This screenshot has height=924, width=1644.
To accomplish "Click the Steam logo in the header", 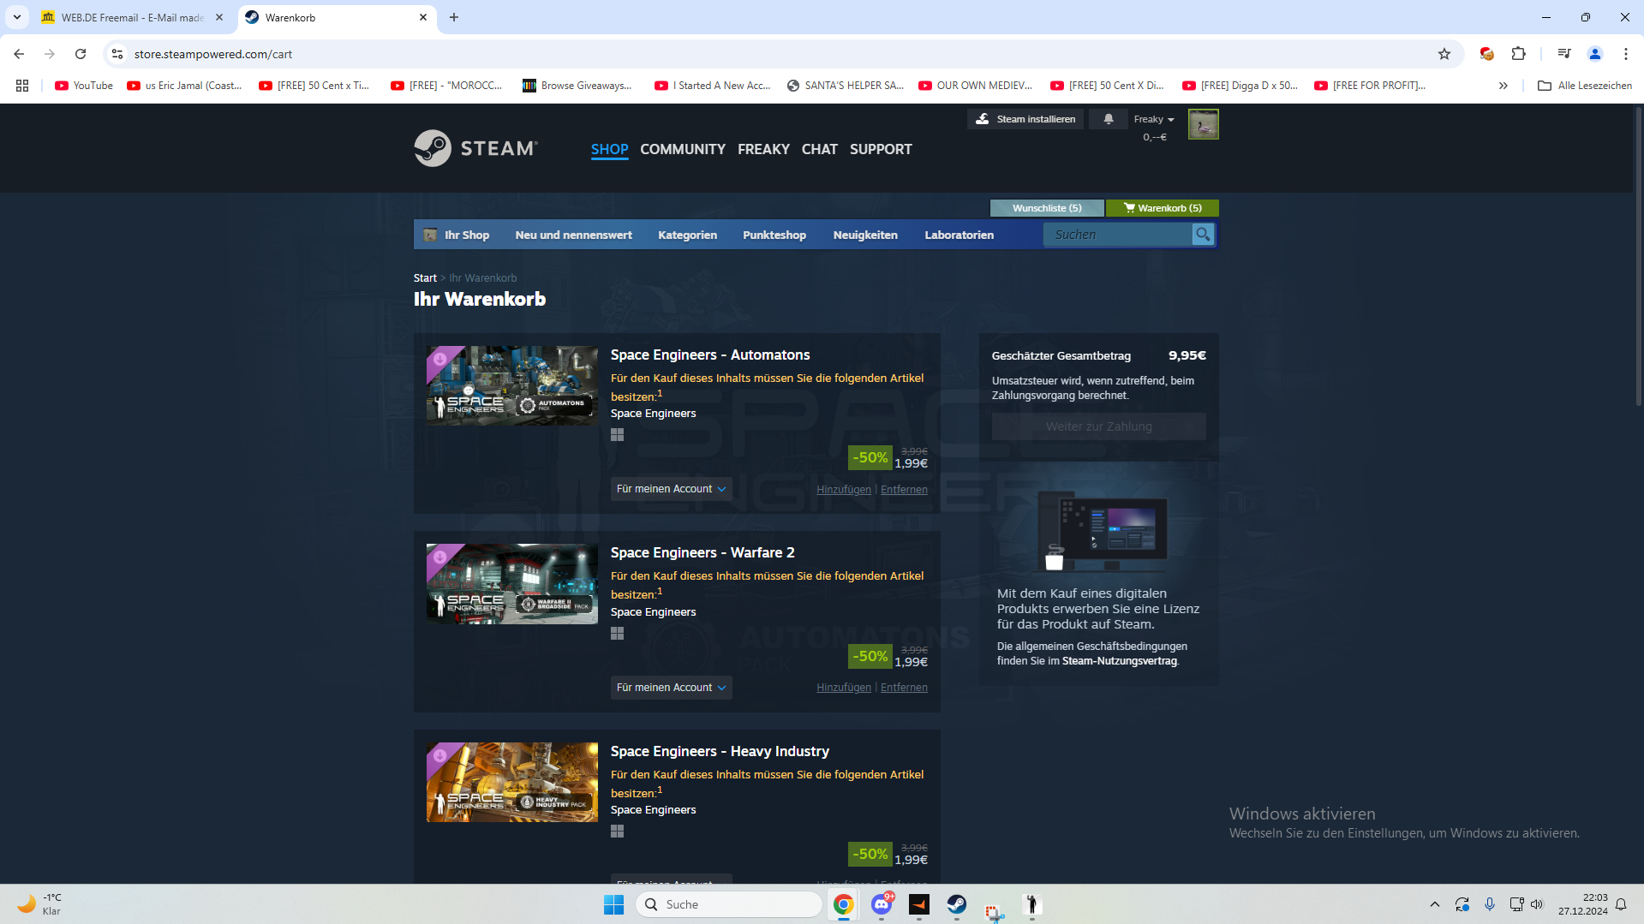I will coord(475,148).
